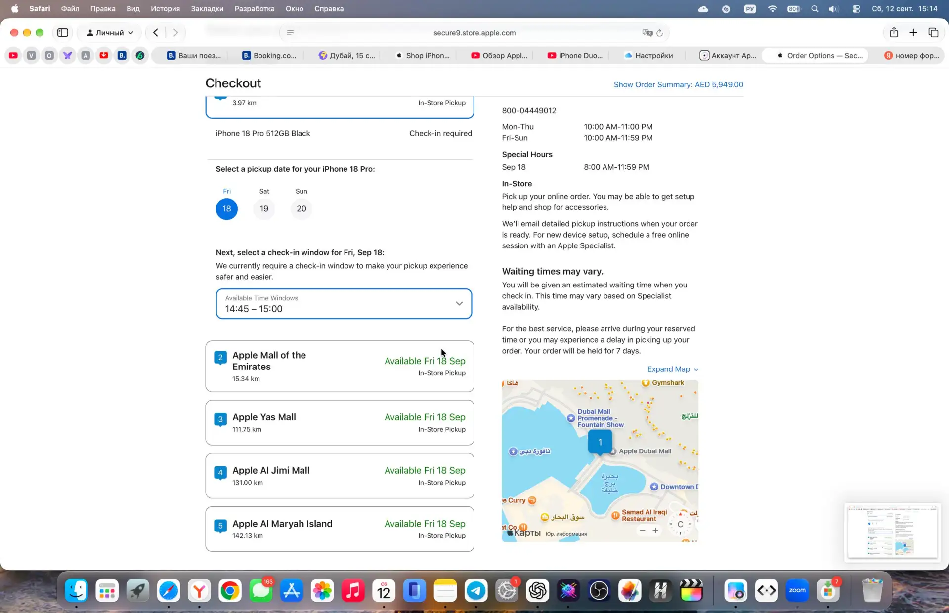The height and width of the screenshot is (613, 949).
Task: Open the Разработка menu
Action: coord(254,9)
